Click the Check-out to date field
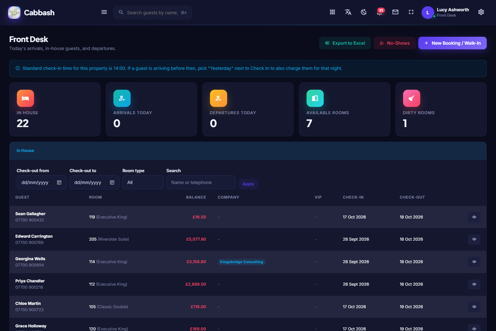 pyautogui.click(x=95, y=182)
